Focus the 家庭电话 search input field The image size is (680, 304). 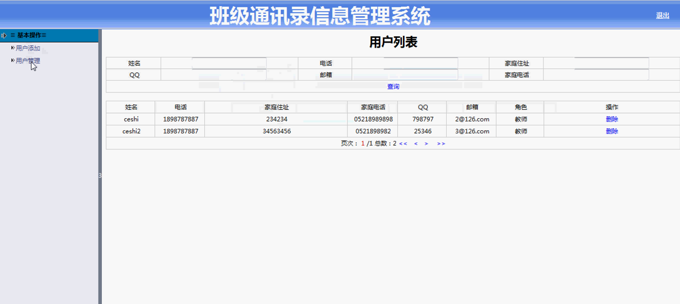coord(612,75)
